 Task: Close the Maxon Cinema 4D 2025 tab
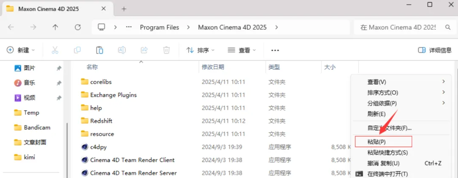pos(104,8)
